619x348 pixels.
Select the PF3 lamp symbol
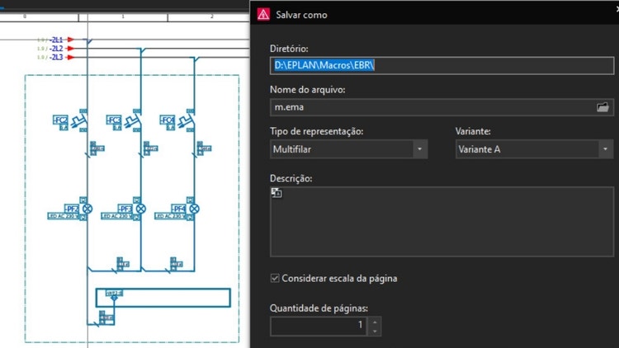click(140, 209)
